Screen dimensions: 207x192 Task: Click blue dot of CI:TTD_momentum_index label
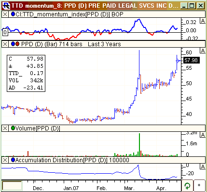13,14
